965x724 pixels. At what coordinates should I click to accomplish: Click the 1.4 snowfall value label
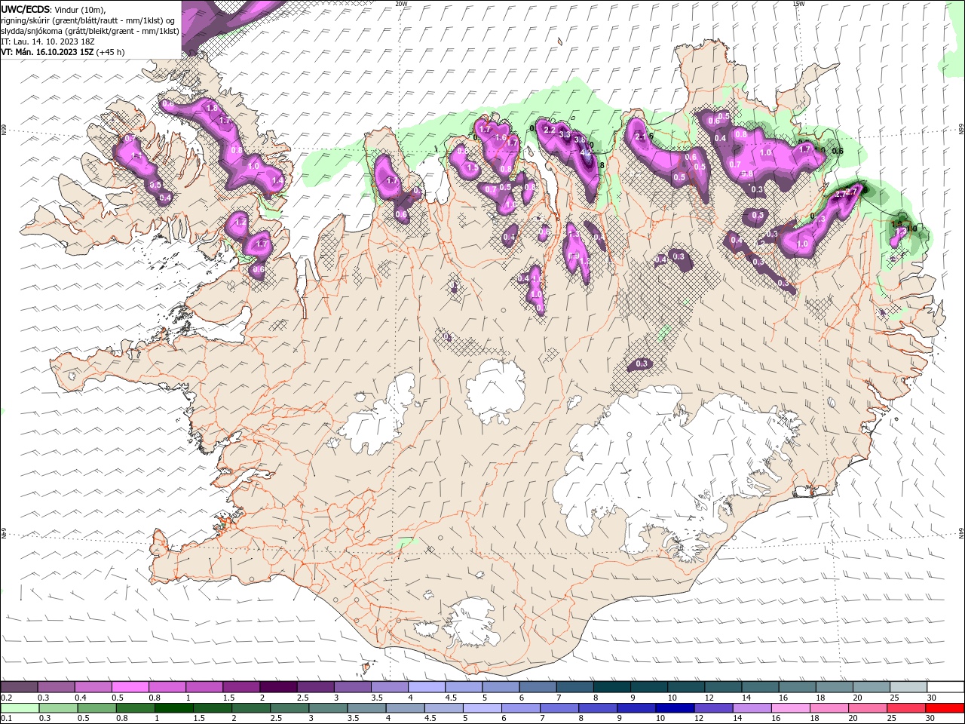coord(277,181)
